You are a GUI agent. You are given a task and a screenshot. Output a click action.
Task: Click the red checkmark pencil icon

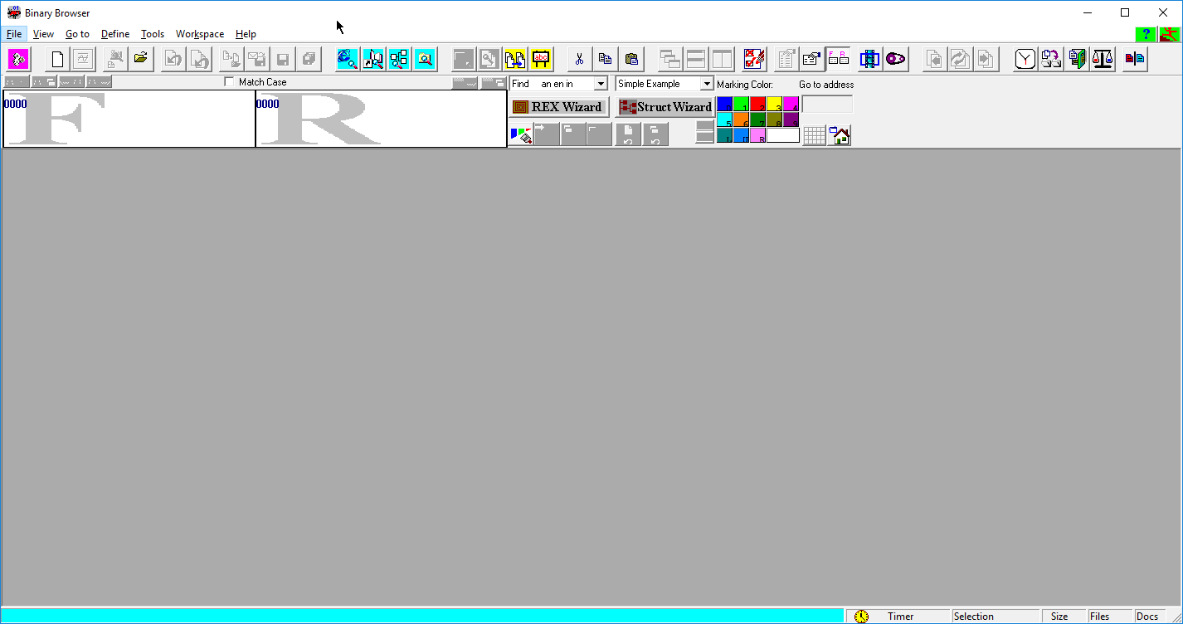tap(754, 59)
